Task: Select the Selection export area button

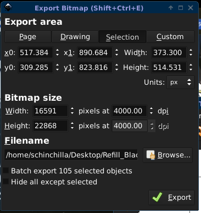Action: (x=122, y=37)
